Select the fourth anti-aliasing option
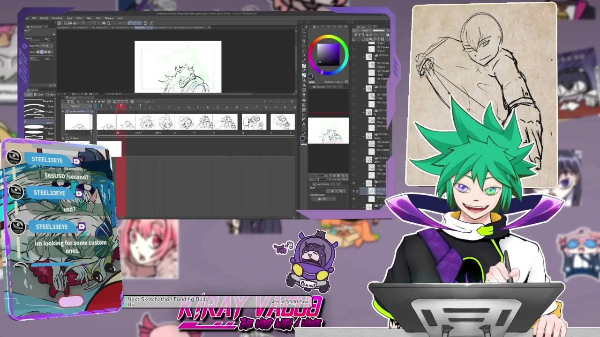600x337 pixels. coord(49,52)
